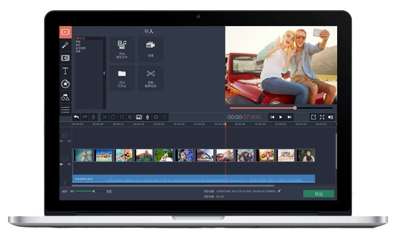Open the Transitions filmstrip tab
Image resolution: width=393 pixels, height=235 pixels.
click(x=65, y=58)
